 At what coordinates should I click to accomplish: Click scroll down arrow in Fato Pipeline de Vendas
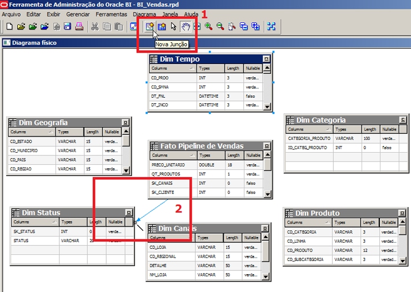(267, 194)
